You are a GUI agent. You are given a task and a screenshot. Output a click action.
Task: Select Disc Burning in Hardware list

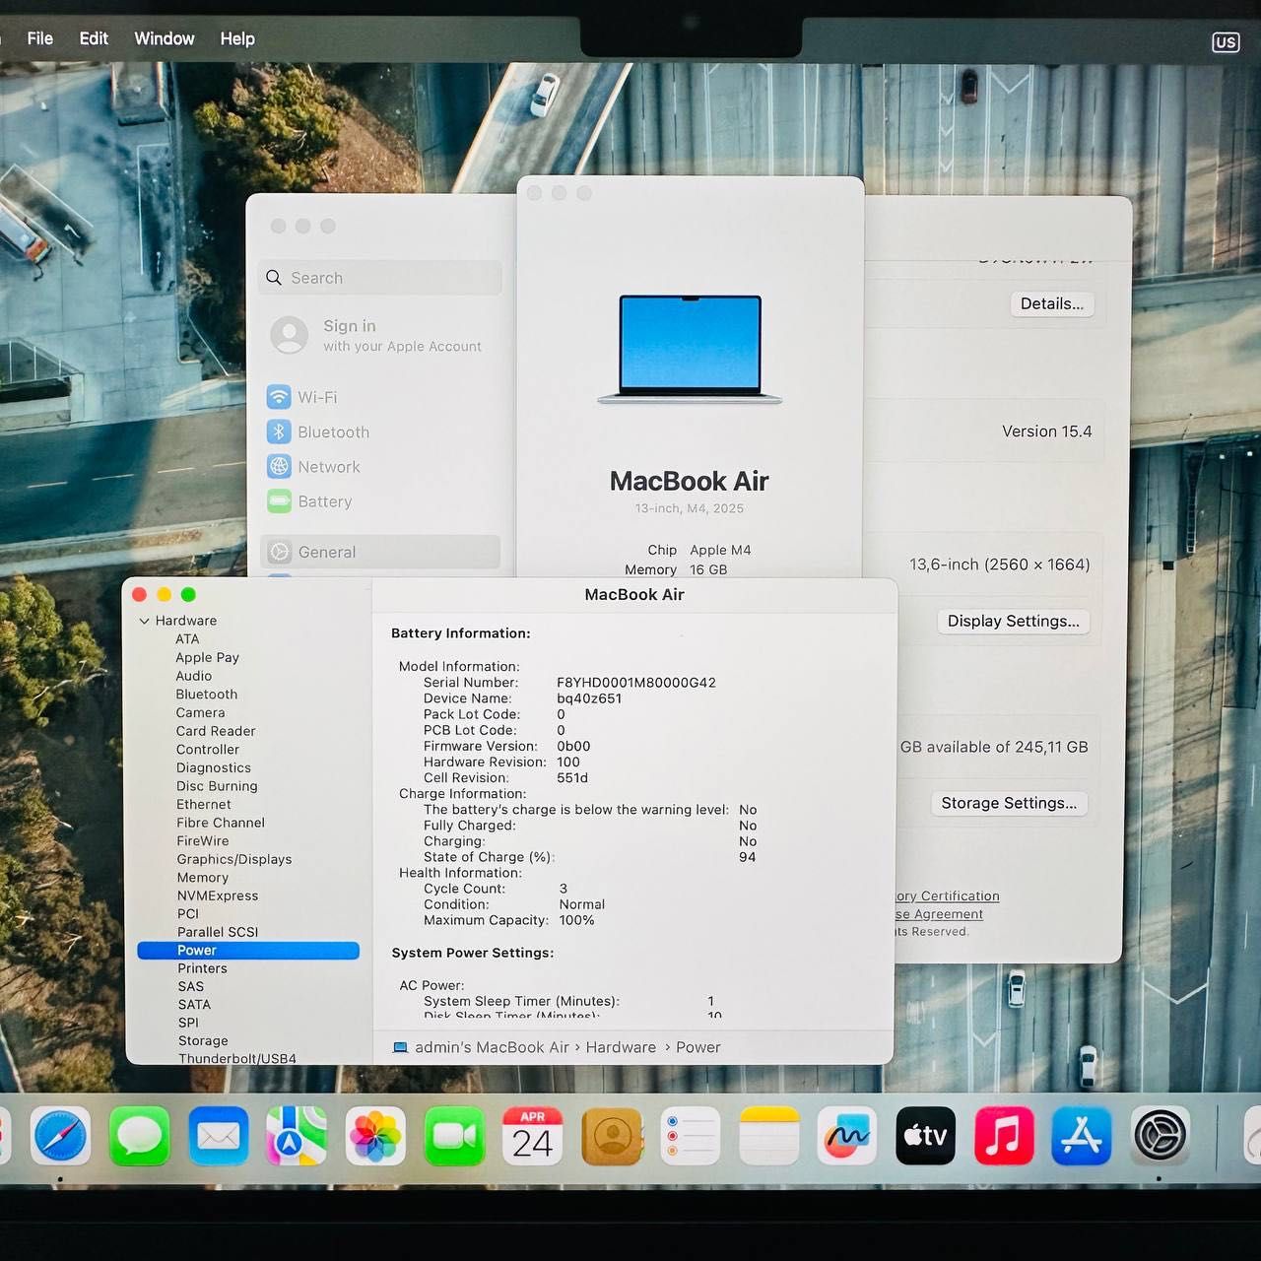click(217, 786)
